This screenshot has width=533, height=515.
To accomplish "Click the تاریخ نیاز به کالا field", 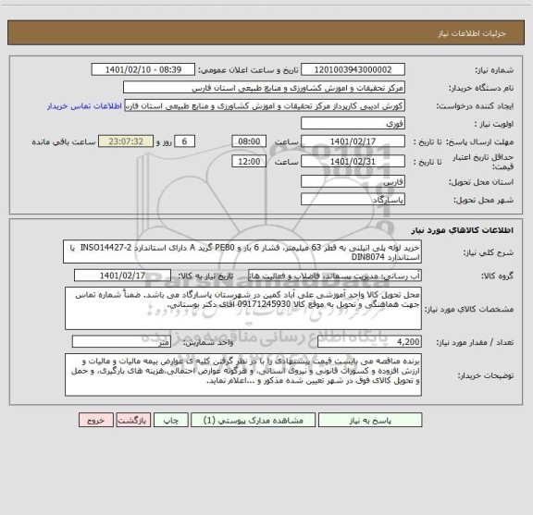I will pos(122,276).
